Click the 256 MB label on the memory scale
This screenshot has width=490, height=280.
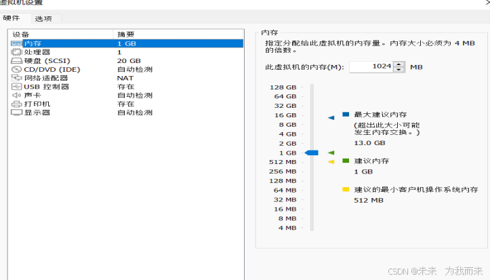[283, 172]
